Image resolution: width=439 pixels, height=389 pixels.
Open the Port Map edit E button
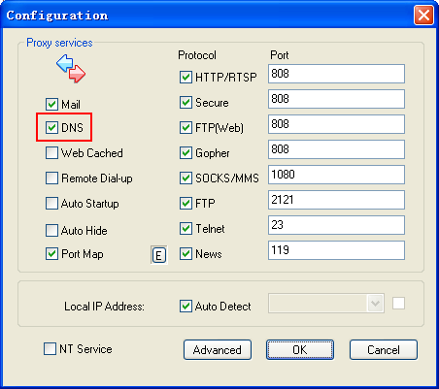[158, 255]
